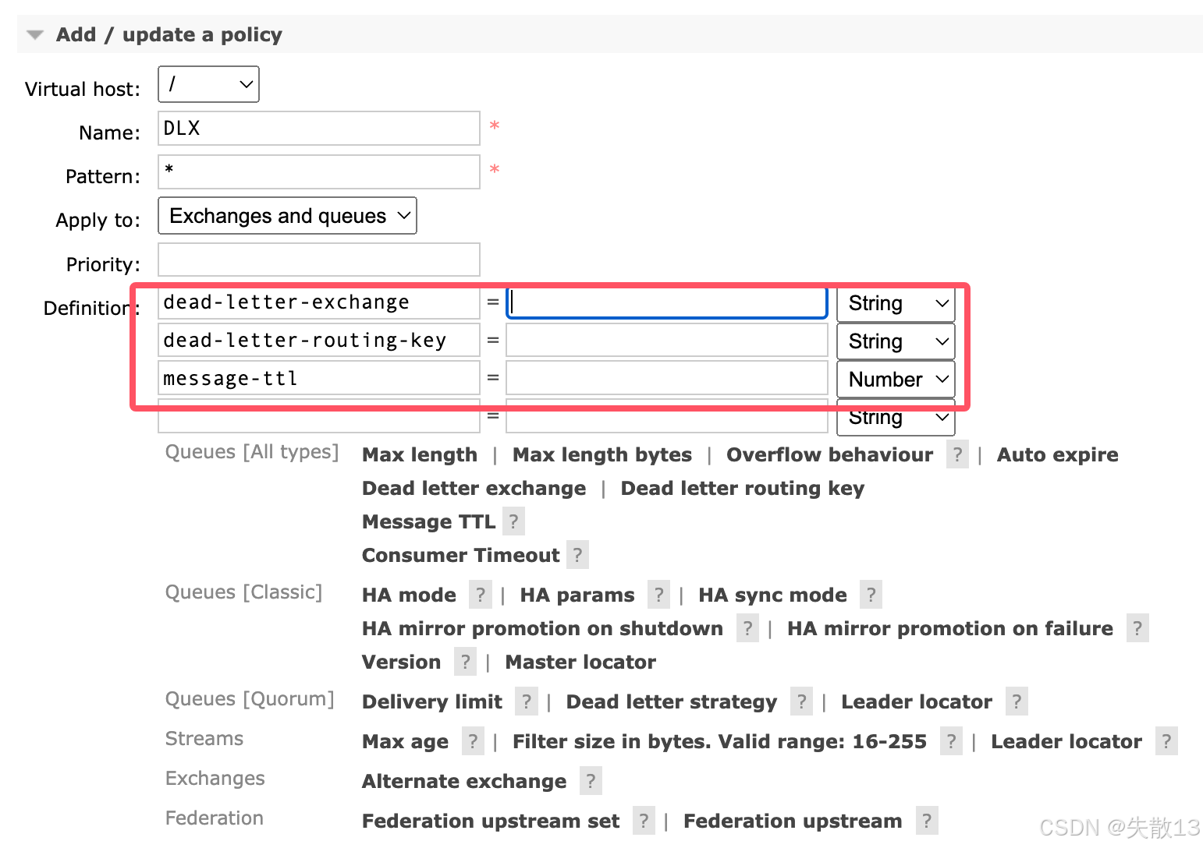1203x848 pixels.
Task: Click the Priority input field
Action: pyautogui.click(x=319, y=260)
